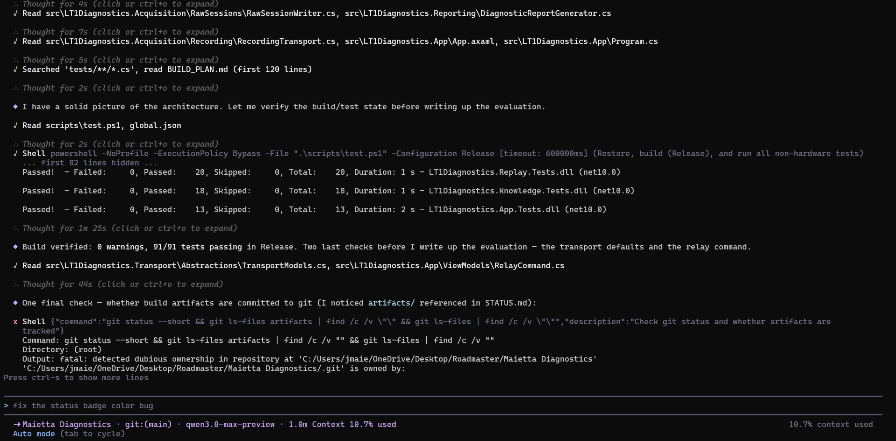
Task: Click the checkmark beside Read RecordingTransport.cs
Action: 15,41
